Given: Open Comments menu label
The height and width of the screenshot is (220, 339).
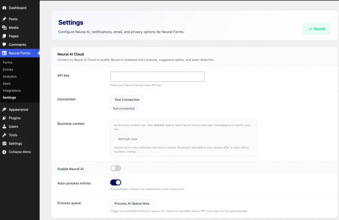Looking at the screenshot, I should point(17,45).
